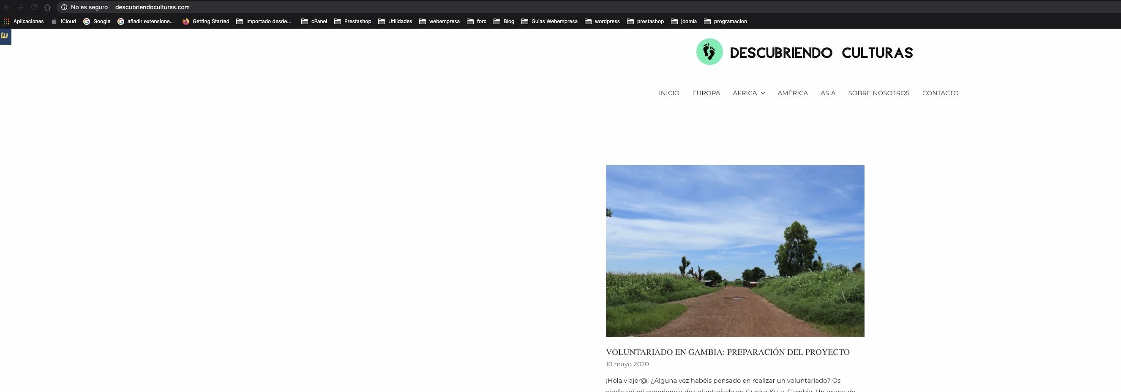
Task: Click the browser back arrow
Action: click(x=7, y=7)
